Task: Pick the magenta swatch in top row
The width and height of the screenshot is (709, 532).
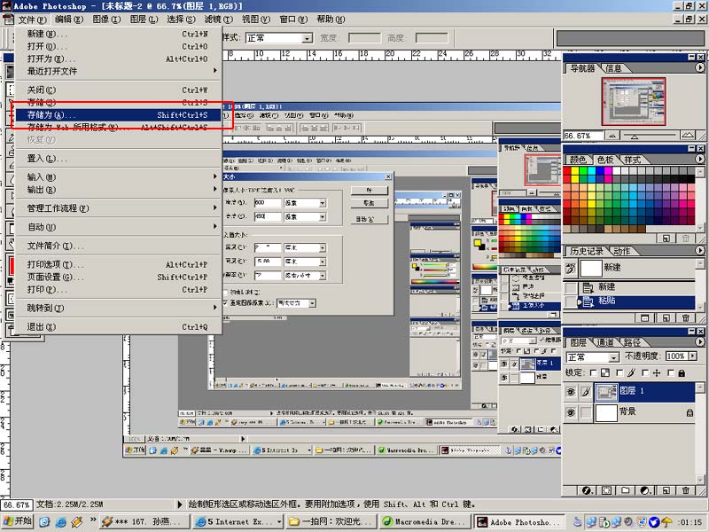Action: click(x=608, y=171)
